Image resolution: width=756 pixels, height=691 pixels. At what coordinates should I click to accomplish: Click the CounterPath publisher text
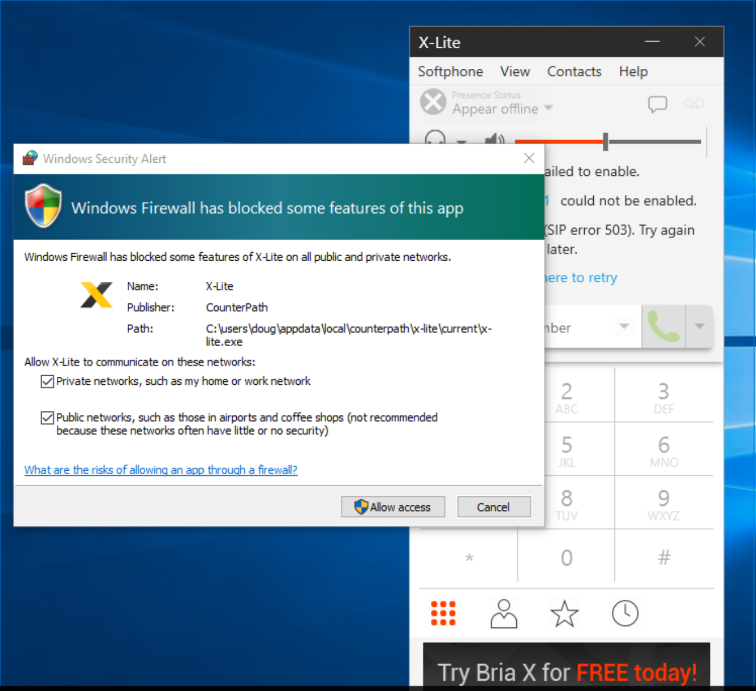[237, 307]
